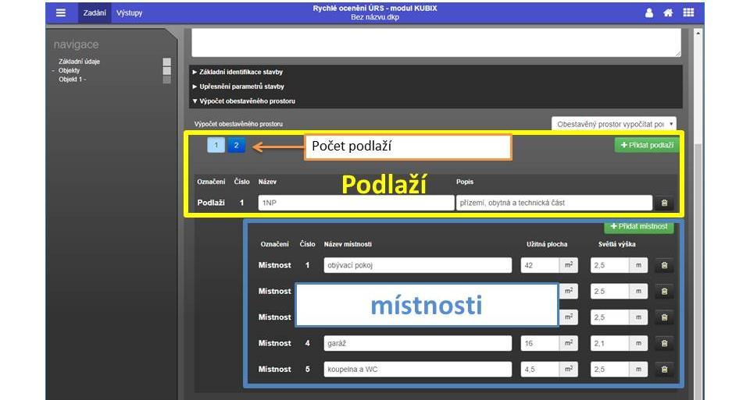Click the Přidat místnost button
750x400 pixels.
638,227
